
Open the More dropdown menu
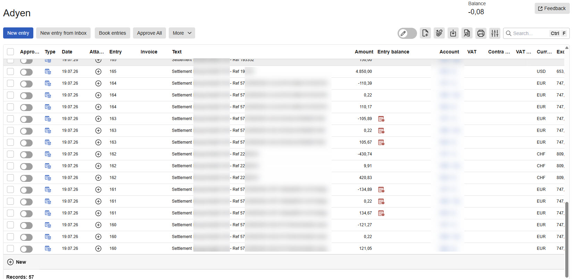[182, 33]
